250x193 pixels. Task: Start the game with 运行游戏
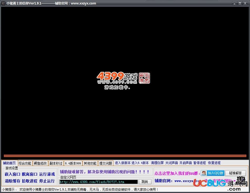coord(47,174)
